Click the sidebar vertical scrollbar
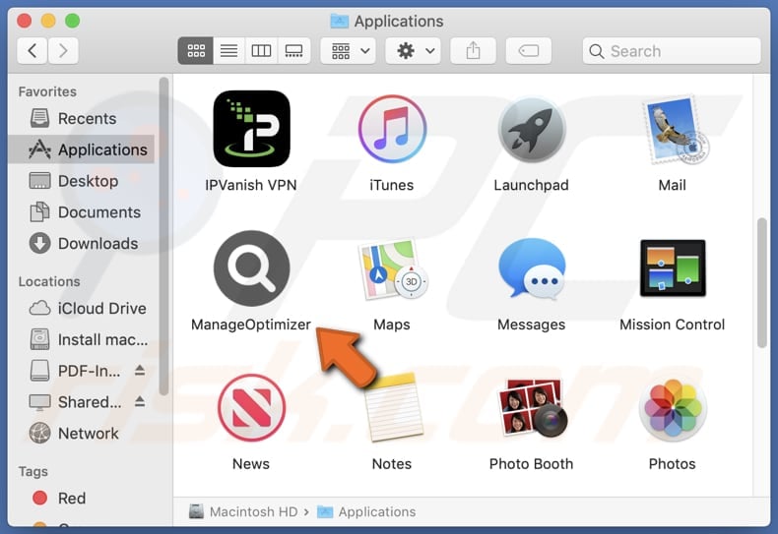The height and width of the screenshot is (534, 778). 163,236
